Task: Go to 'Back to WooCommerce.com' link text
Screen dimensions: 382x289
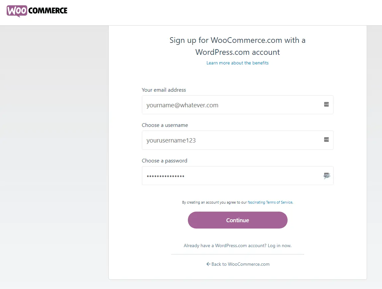Action: (240, 264)
